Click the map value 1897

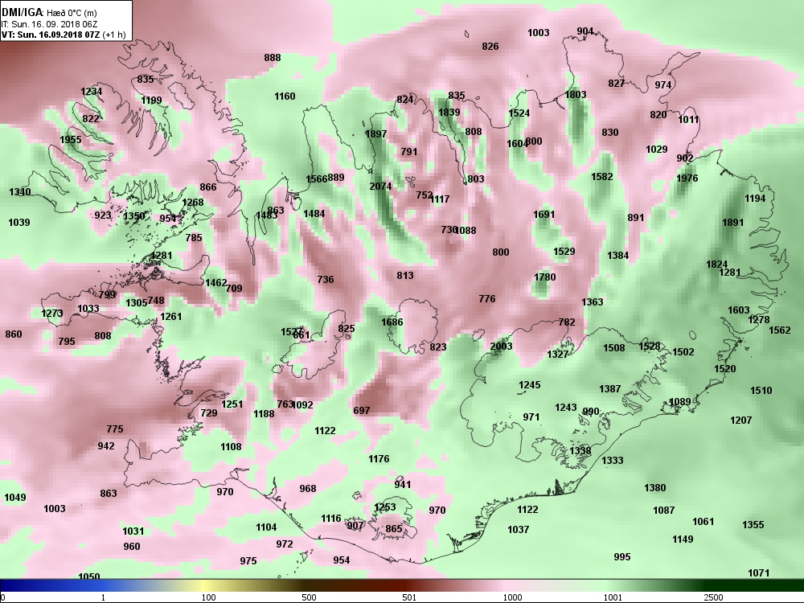(x=375, y=133)
